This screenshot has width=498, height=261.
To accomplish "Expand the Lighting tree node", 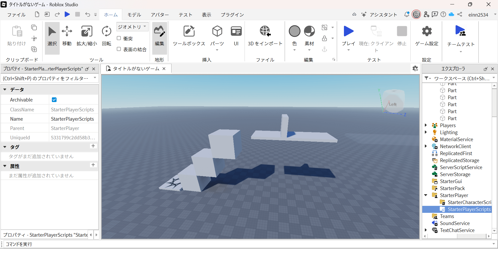I will [426, 132].
